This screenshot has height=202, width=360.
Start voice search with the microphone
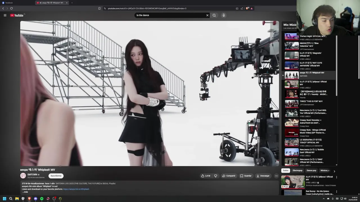point(224,15)
